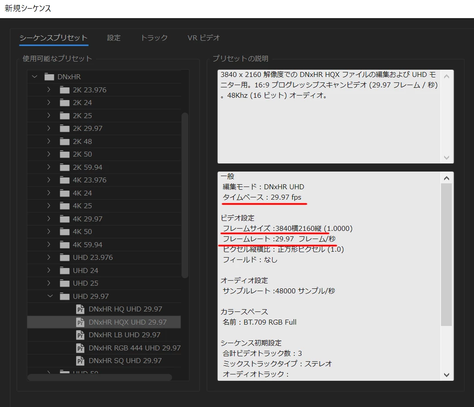
Task: Click the 4K 24 folder icon
Action: pyautogui.click(x=65, y=193)
